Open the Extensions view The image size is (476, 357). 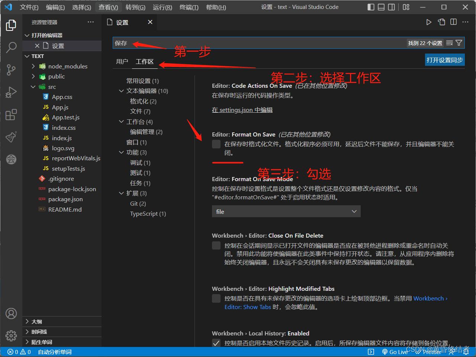(11, 115)
